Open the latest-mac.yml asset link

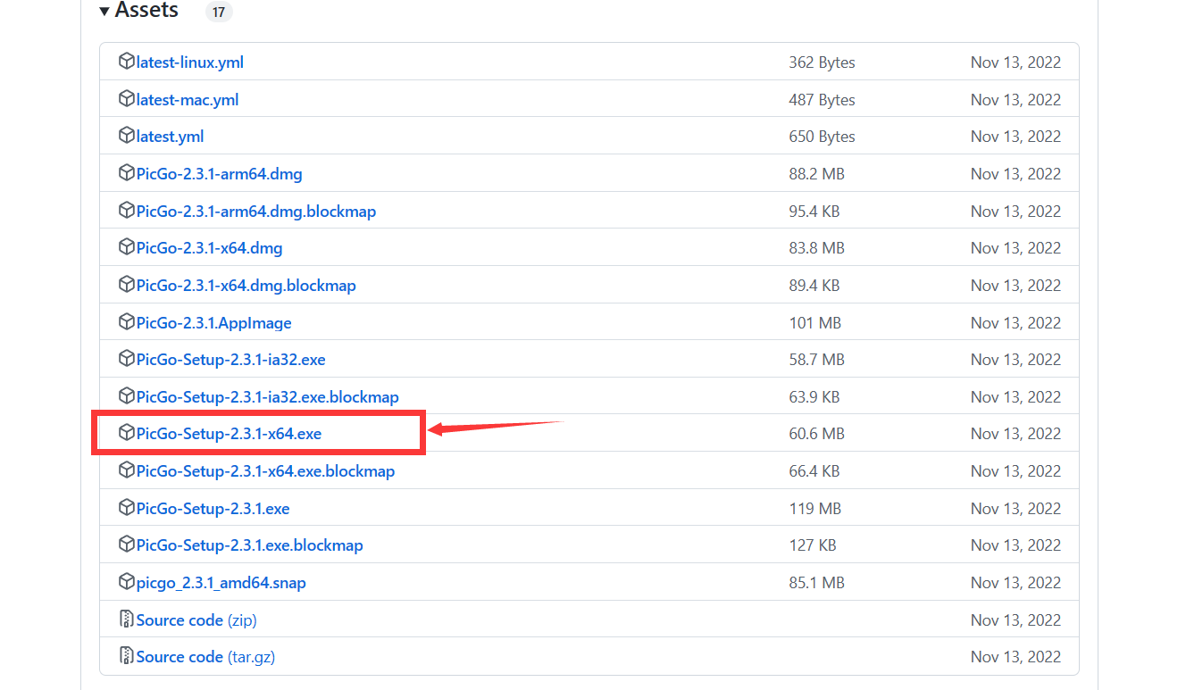[188, 100]
